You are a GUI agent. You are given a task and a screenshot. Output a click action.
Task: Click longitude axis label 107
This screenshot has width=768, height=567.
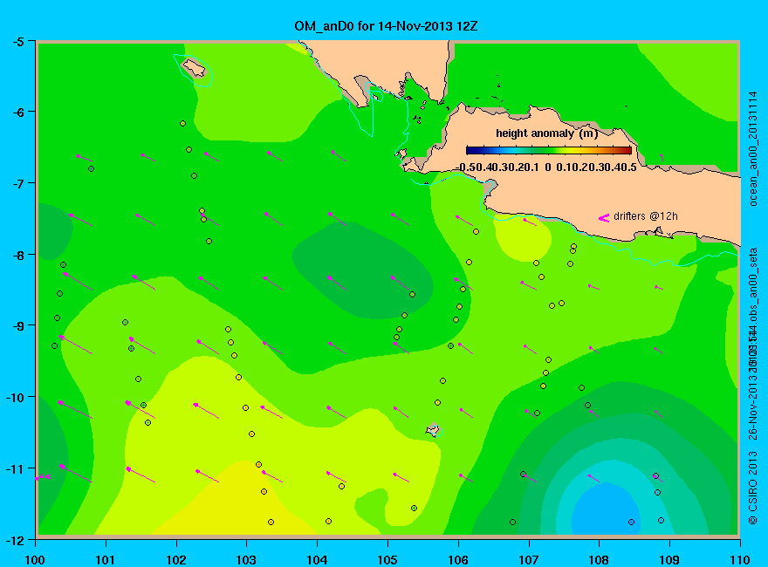tap(529, 560)
